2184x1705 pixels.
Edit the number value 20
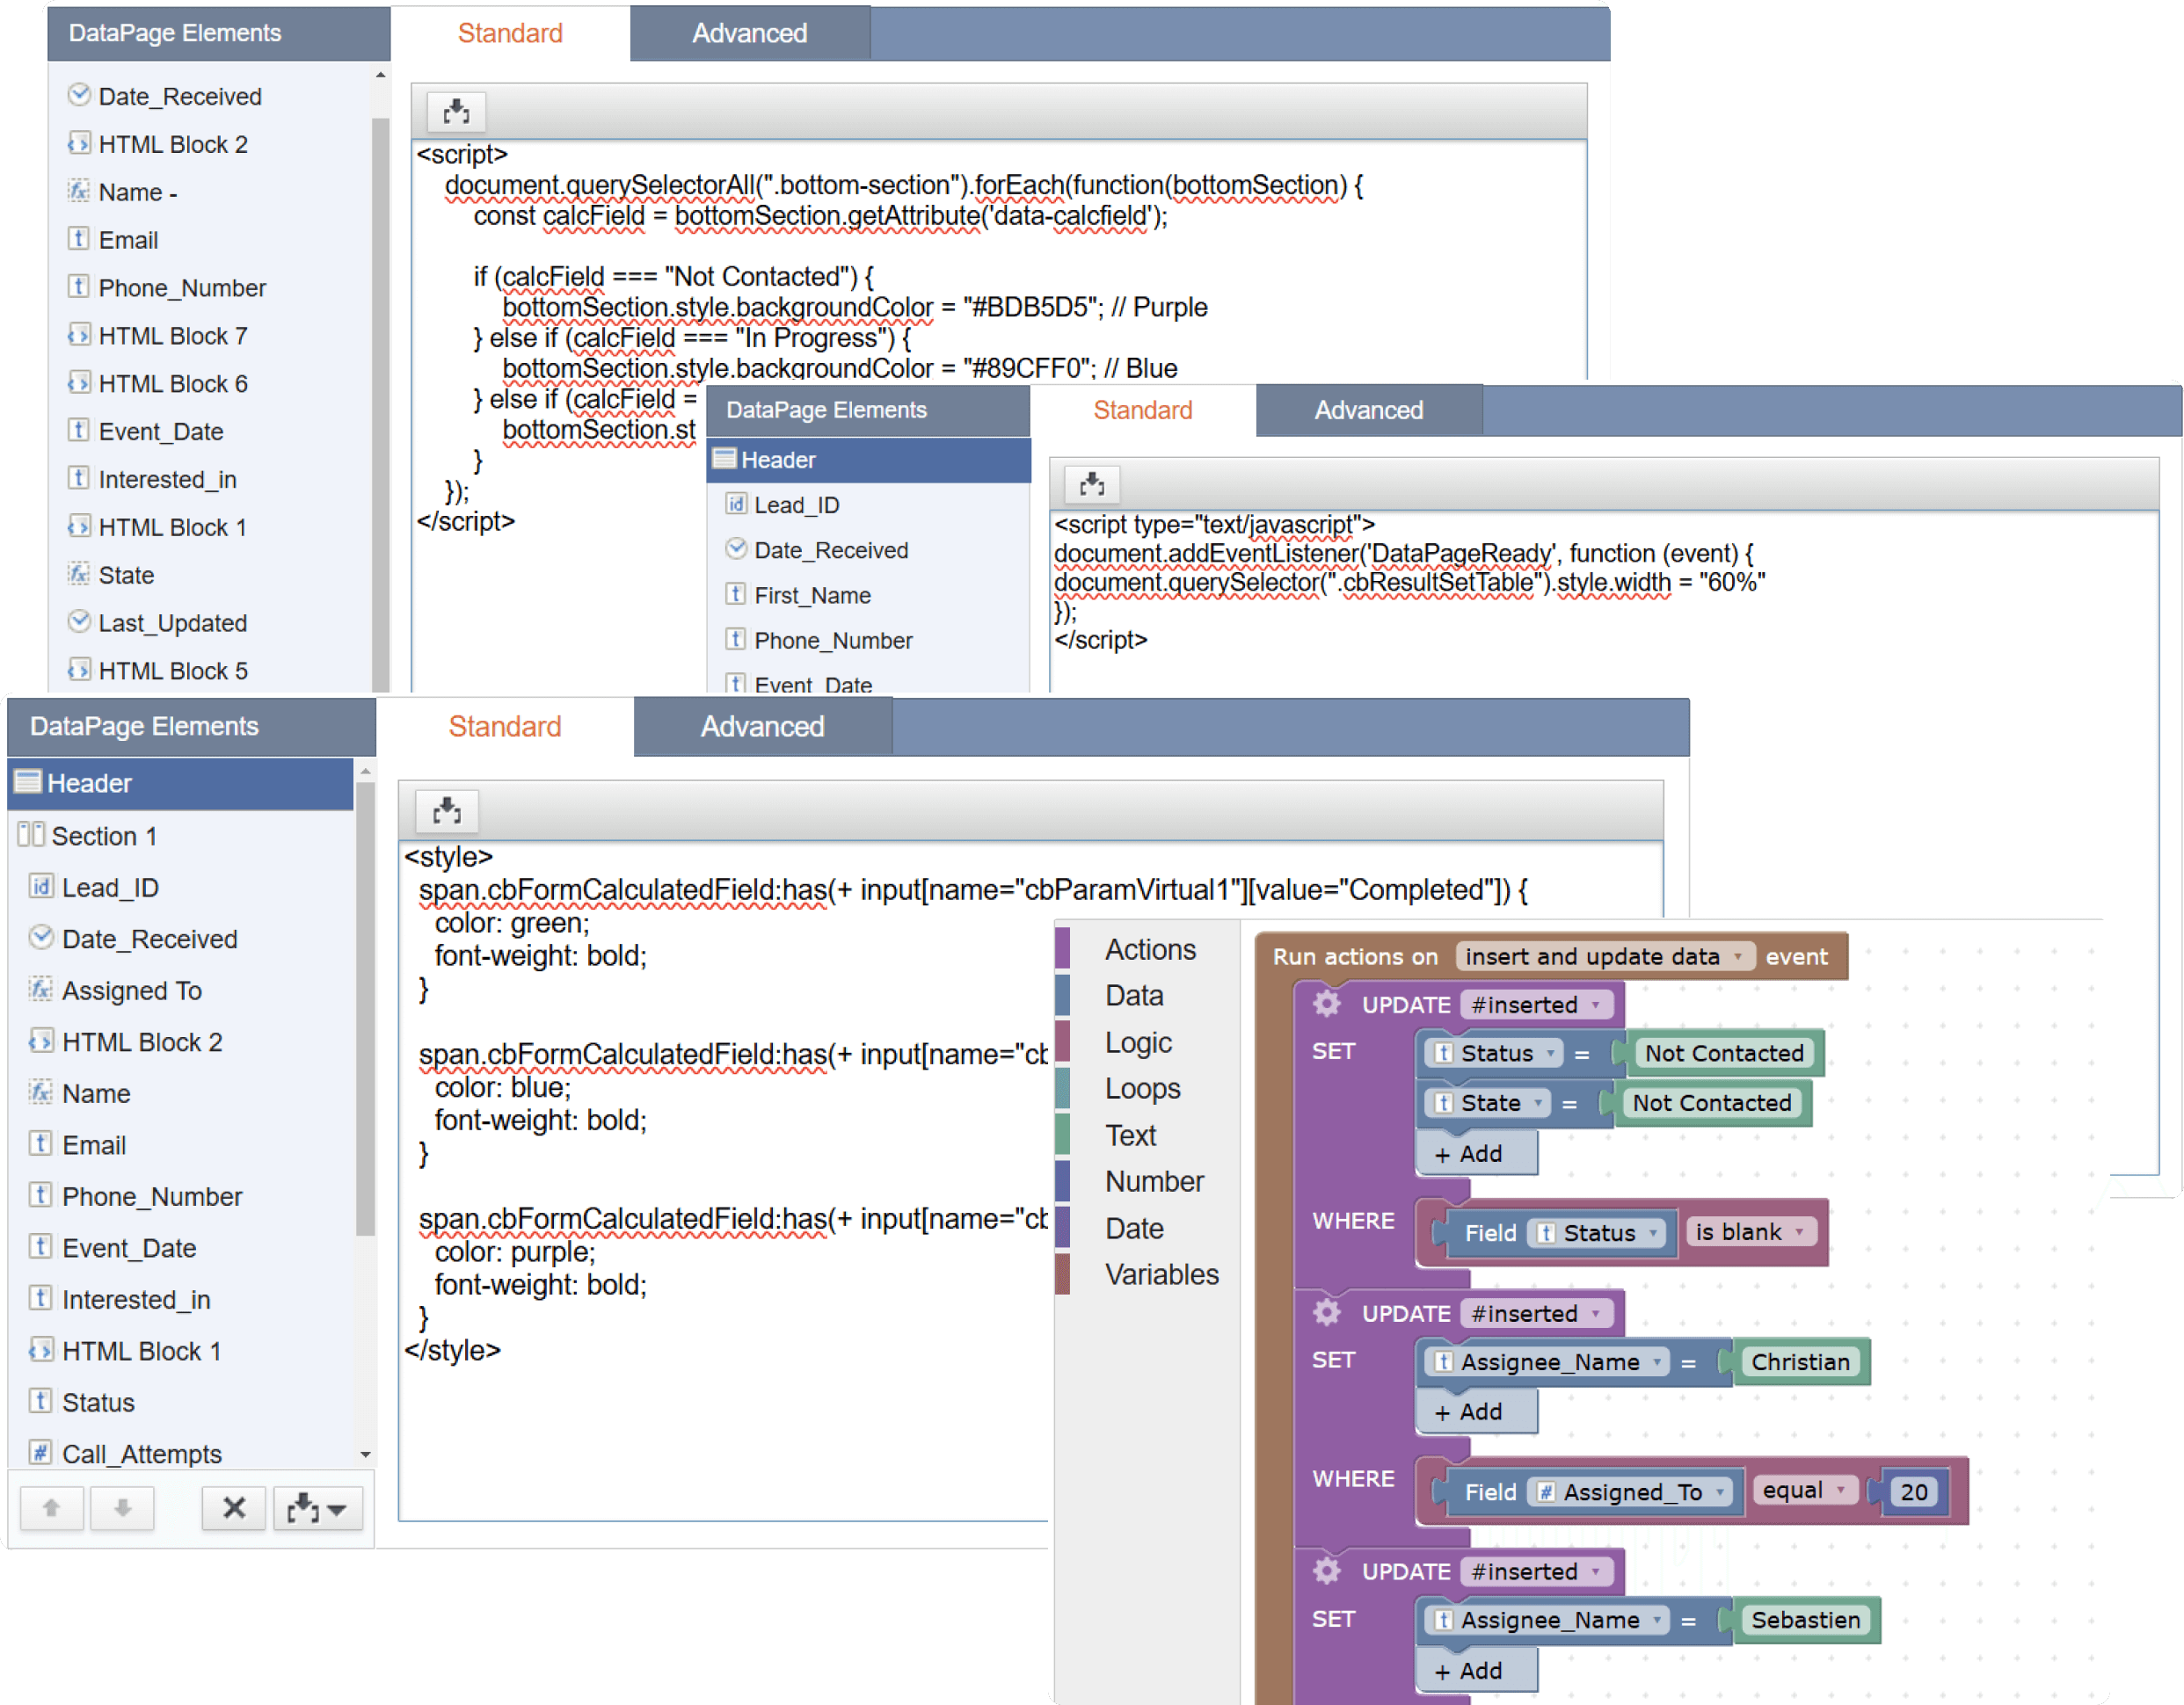click(1913, 1491)
